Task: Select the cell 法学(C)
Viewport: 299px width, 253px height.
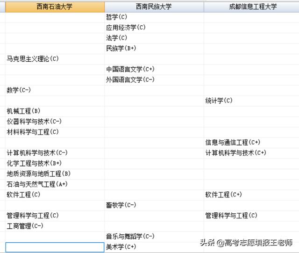Action: [154, 38]
